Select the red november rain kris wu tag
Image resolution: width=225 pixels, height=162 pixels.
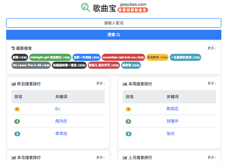[123, 57]
